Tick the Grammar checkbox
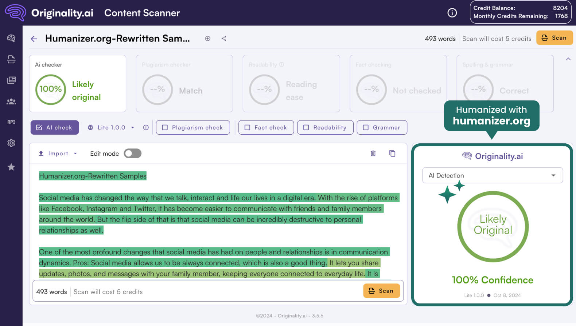The width and height of the screenshot is (576, 326). click(366, 128)
